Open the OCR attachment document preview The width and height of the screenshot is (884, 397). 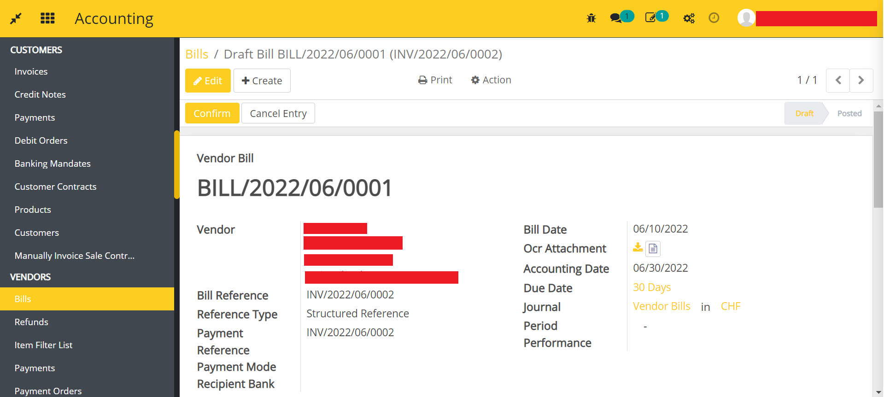[x=653, y=249]
